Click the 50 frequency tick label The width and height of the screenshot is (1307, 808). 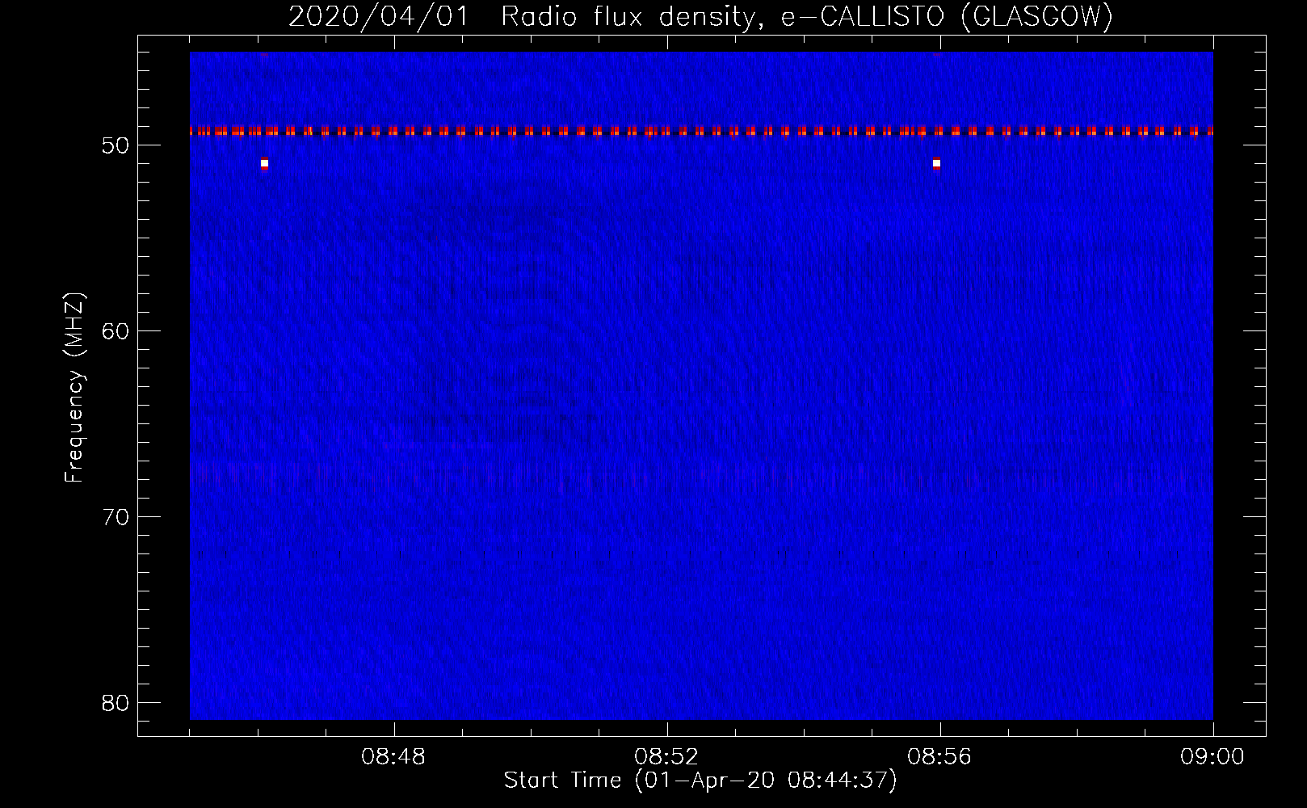coord(116,146)
